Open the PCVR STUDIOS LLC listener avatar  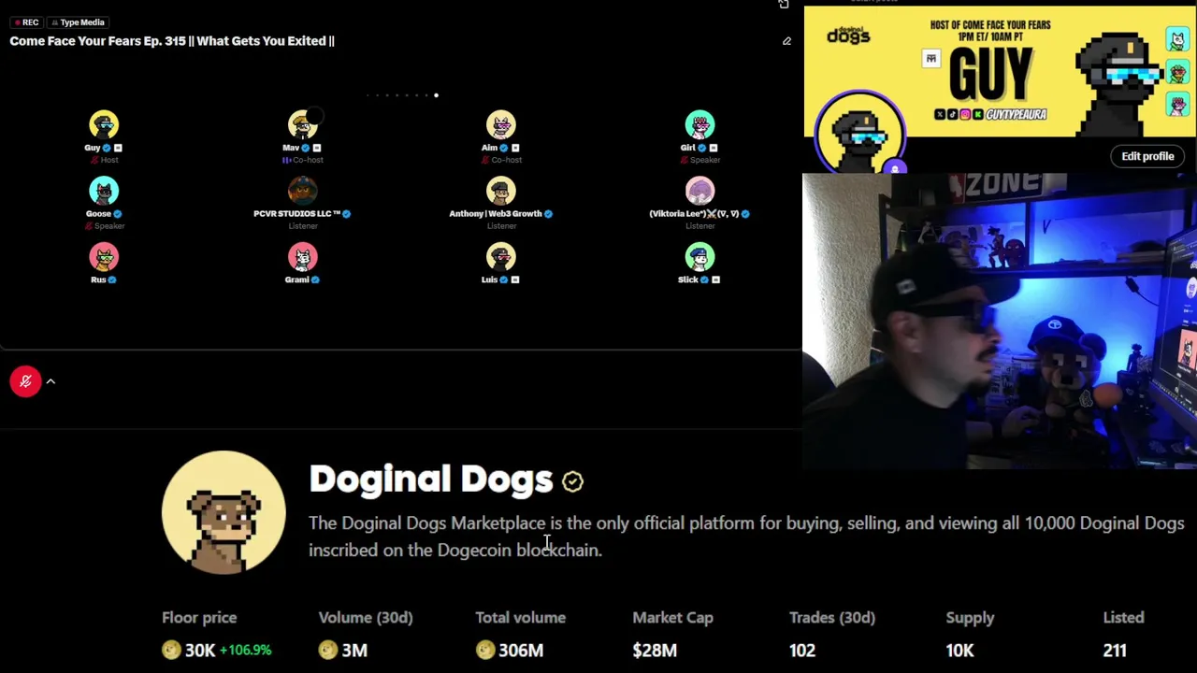pyautogui.click(x=302, y=192)
